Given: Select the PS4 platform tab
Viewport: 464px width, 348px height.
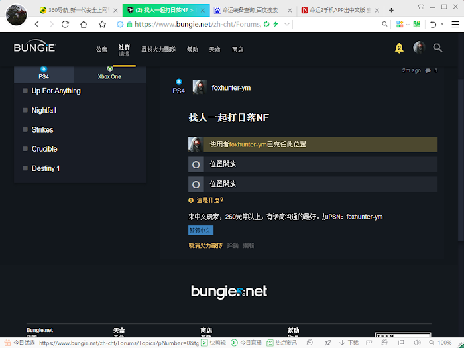Looking at the screenshot, I should (44, 74).
